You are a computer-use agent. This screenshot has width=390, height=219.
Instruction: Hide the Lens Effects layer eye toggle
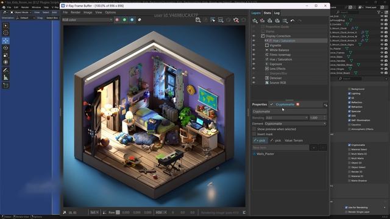[x=253, y=69]
